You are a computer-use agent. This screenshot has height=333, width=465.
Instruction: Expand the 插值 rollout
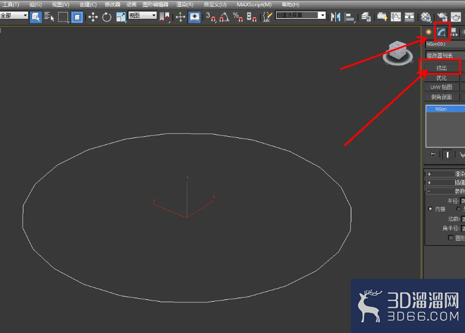point(445,182)
